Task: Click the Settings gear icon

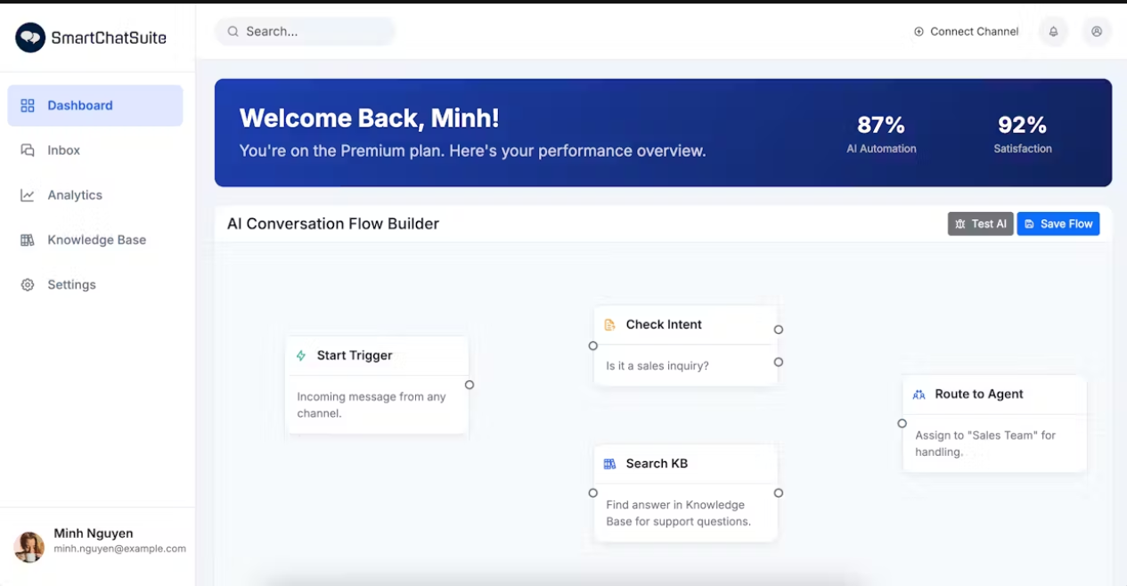Action: tap(28, 285)
